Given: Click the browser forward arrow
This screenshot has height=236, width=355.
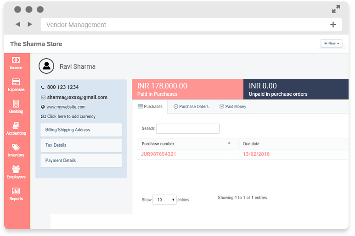Looking at the screenshot, I should [x=30, y=24].
